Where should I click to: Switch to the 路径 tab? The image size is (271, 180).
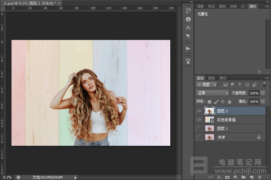point(223,78)
